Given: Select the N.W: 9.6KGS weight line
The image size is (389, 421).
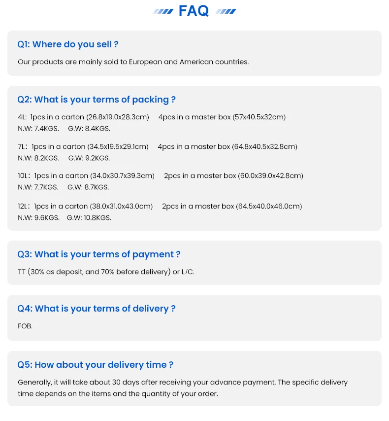Looking at the screenshot, I should [65, 217].
